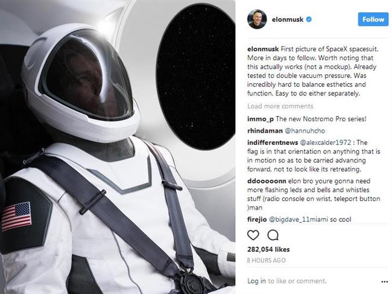The height and width of the screenshot is (294, 392).
Task: Open elonmusk username in the header
Action: [x=288, y=19]
